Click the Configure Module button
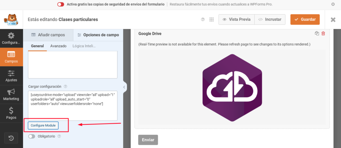The height and width of the screenshot is (148, 341). pyautogui.click(x=43, y=125)
